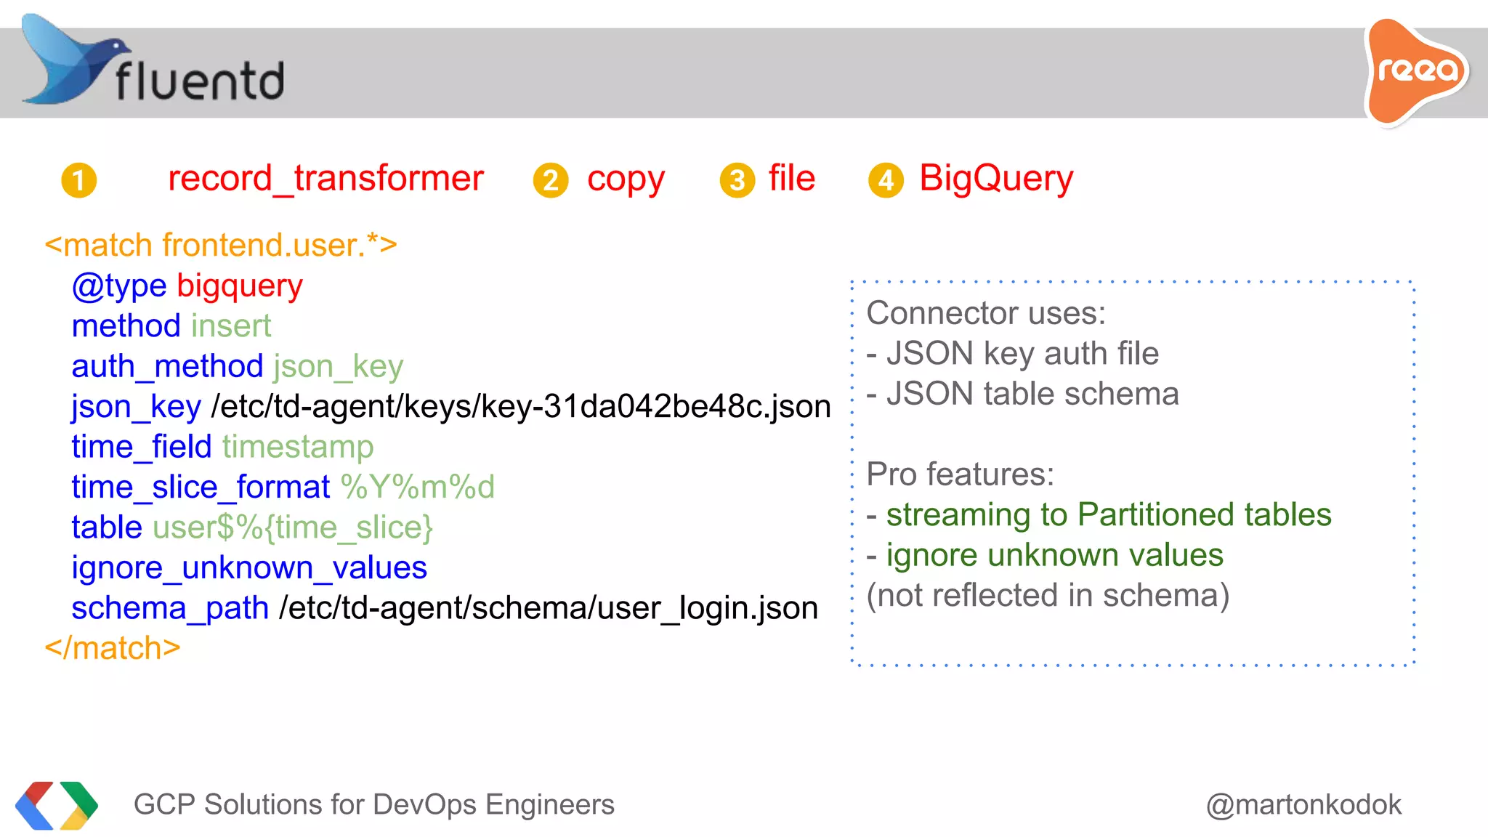
Task: Click the Google Developers chevron logo
Action: click(x=57, y=805)
